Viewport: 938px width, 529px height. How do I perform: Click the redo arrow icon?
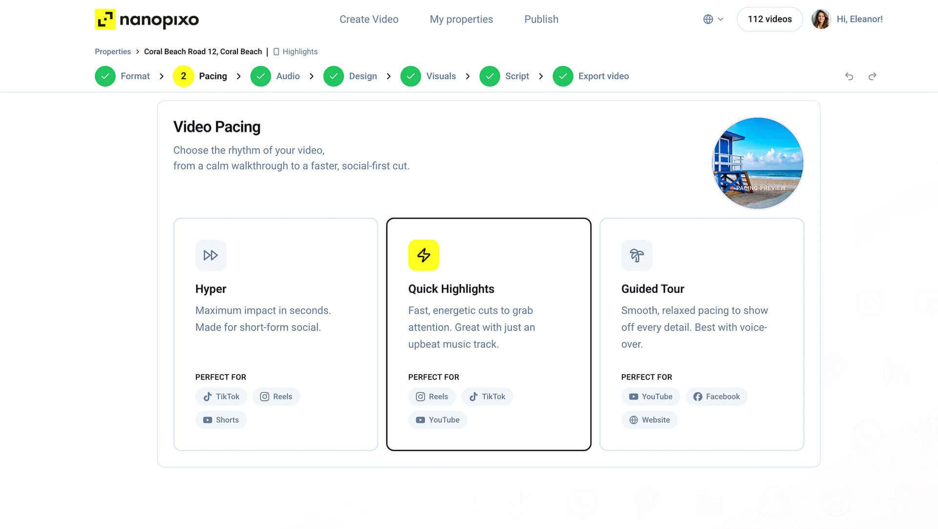[873, 76]
